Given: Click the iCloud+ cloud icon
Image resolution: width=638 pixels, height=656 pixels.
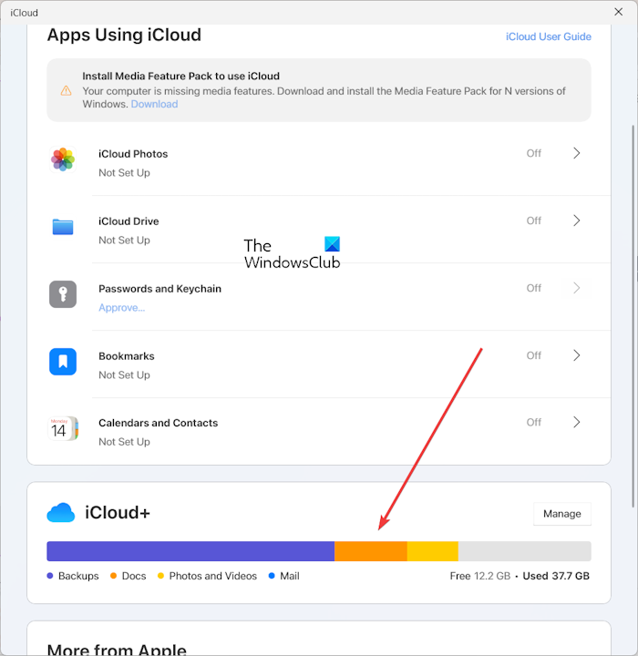Looking at the screenshot, I should [61, 513].
